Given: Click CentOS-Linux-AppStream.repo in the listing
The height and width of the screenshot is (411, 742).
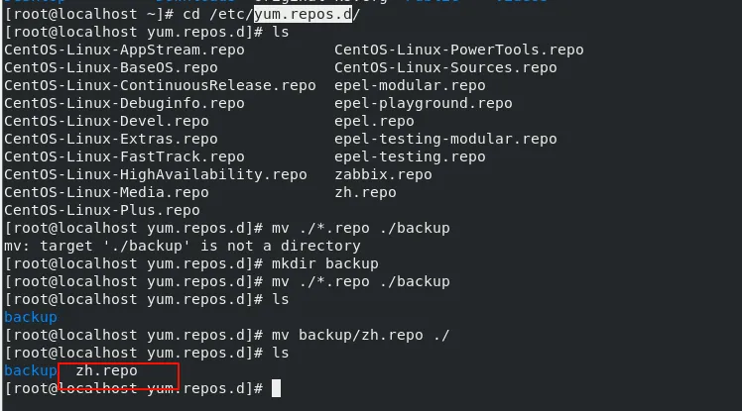Looking at the screenshot, I should coord(124,50).
